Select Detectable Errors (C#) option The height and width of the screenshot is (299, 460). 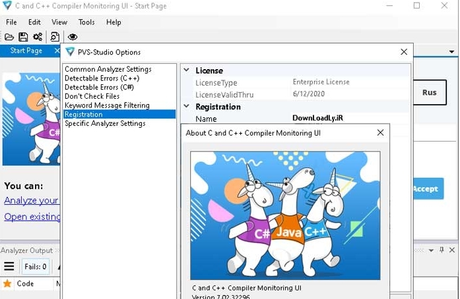pos(99,88)
